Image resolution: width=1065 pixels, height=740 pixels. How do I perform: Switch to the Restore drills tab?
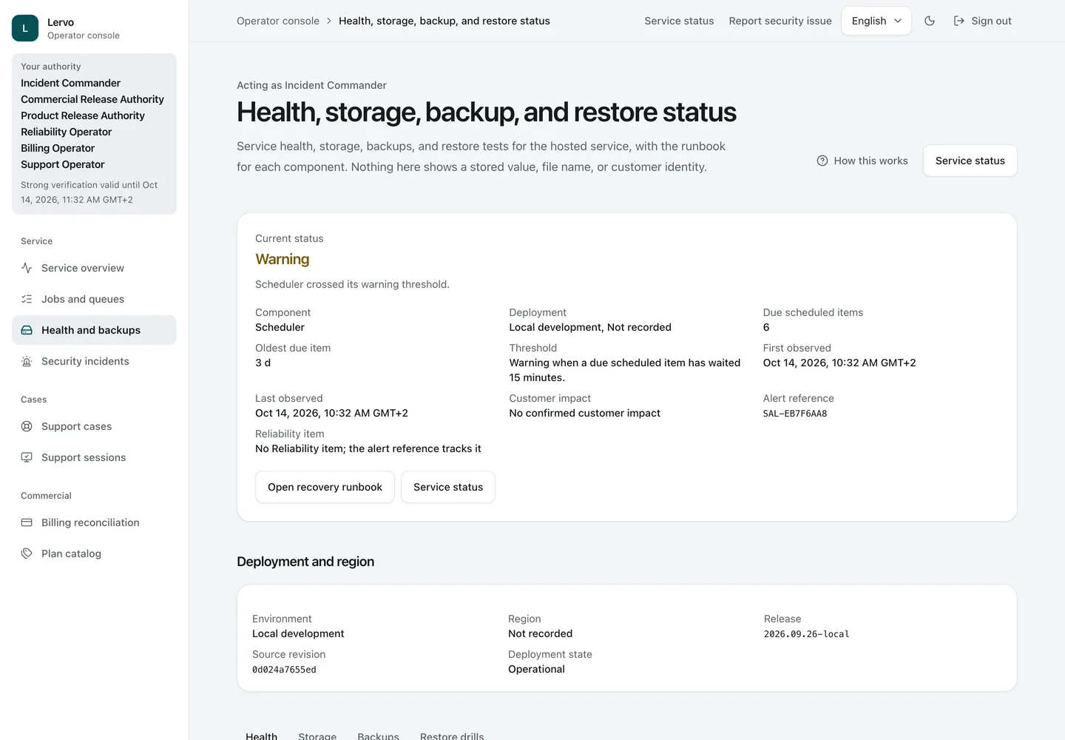(x=452, y=736)
